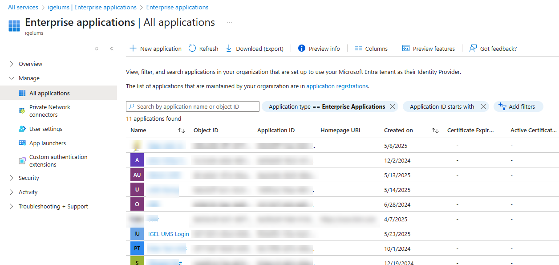
Task: Collapse the Manage section
Action: click(12, 78)
